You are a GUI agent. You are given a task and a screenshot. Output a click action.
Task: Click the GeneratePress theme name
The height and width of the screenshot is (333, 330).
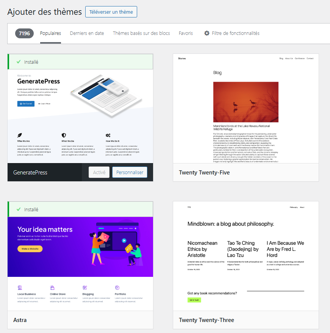pyautogui.click(x=30, y=173)
